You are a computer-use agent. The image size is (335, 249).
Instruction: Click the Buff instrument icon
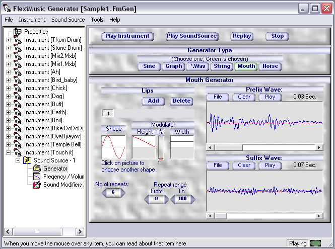(x=18, y=104)
